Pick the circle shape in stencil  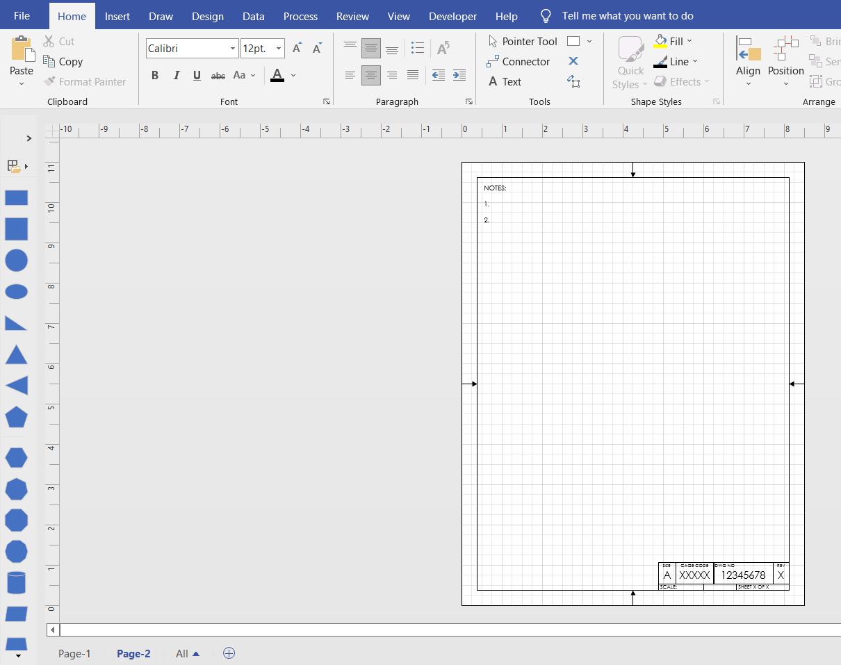click(x=17, y=261)
